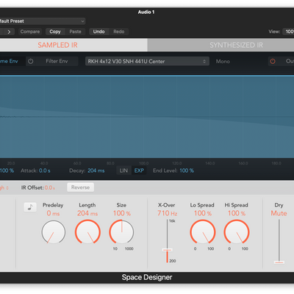Open the View size dropdown

coord(288,32)
